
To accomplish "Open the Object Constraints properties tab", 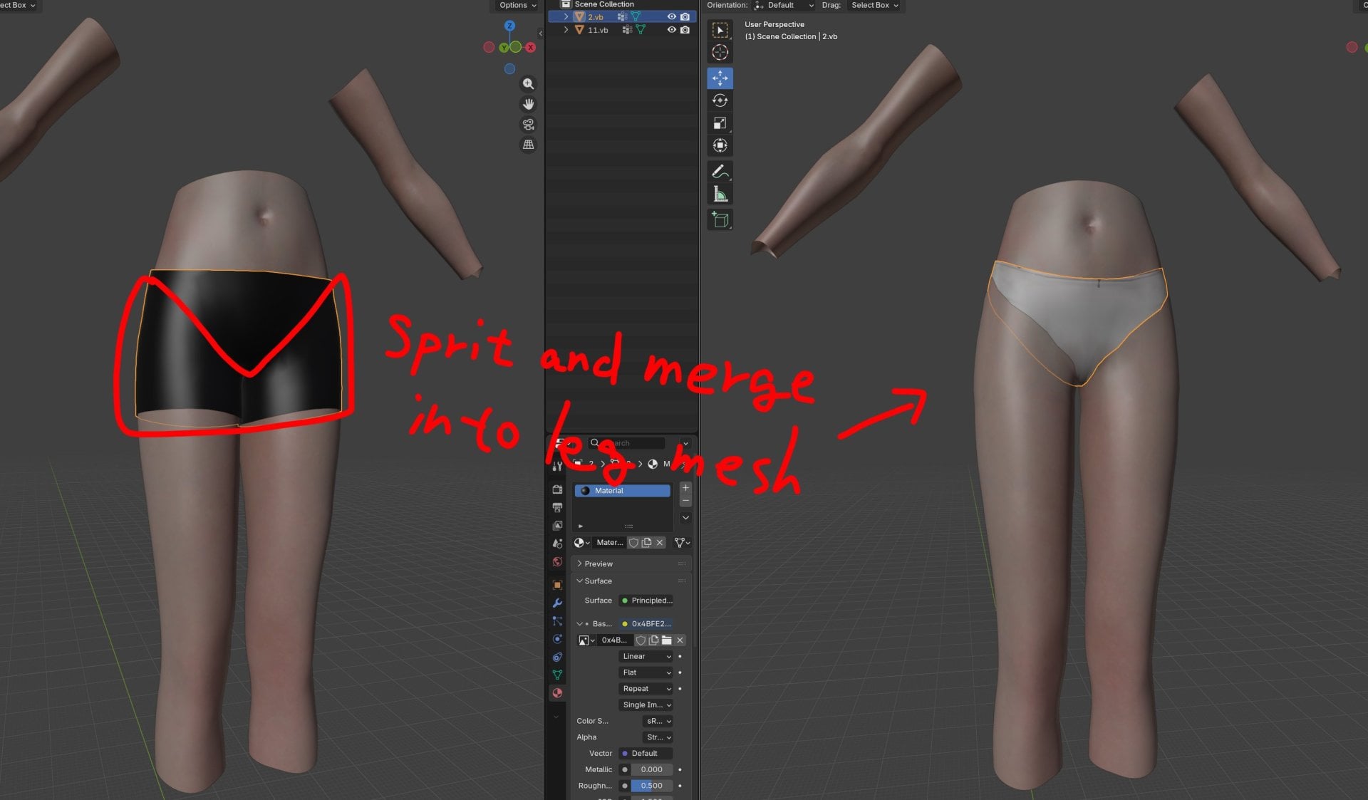I will click(x=557, y=657).
